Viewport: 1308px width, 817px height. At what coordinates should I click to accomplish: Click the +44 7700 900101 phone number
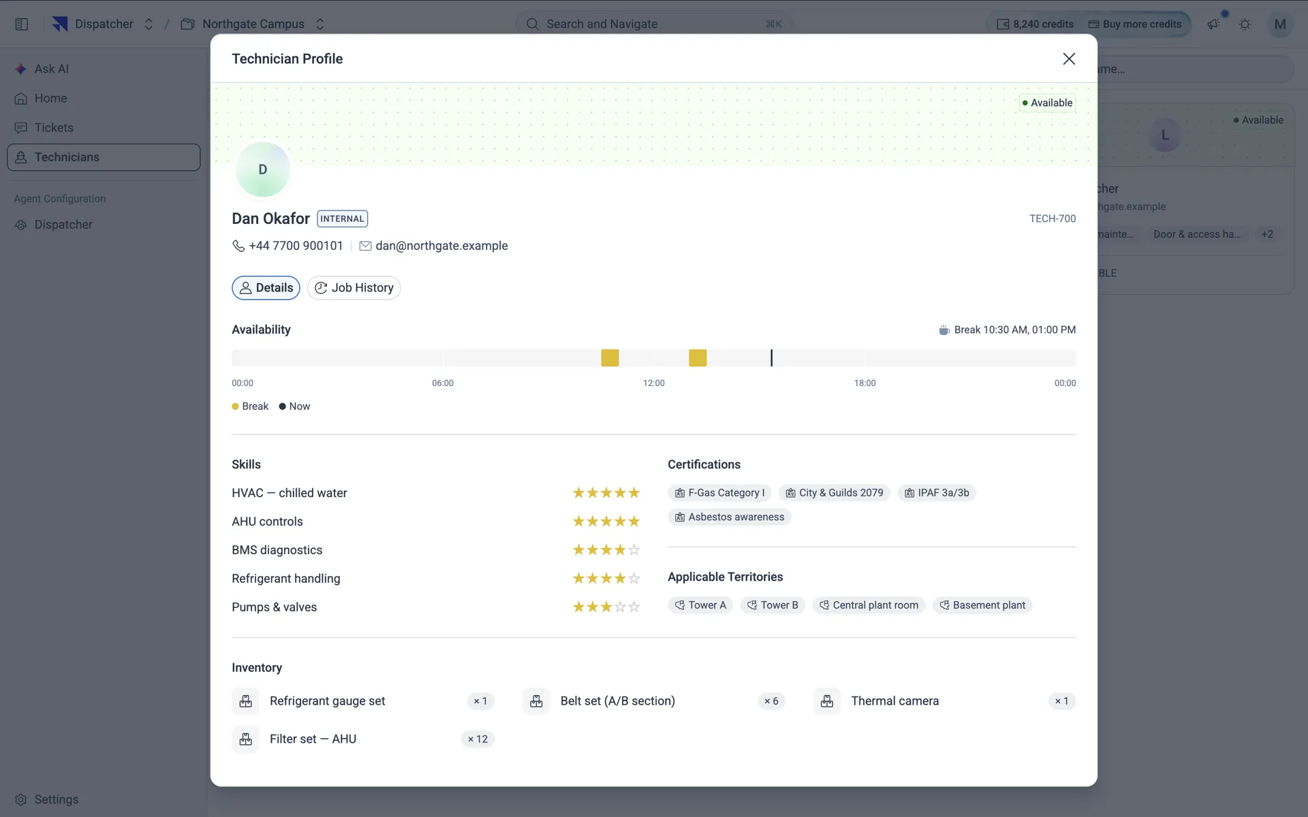(x=296, y=246)
